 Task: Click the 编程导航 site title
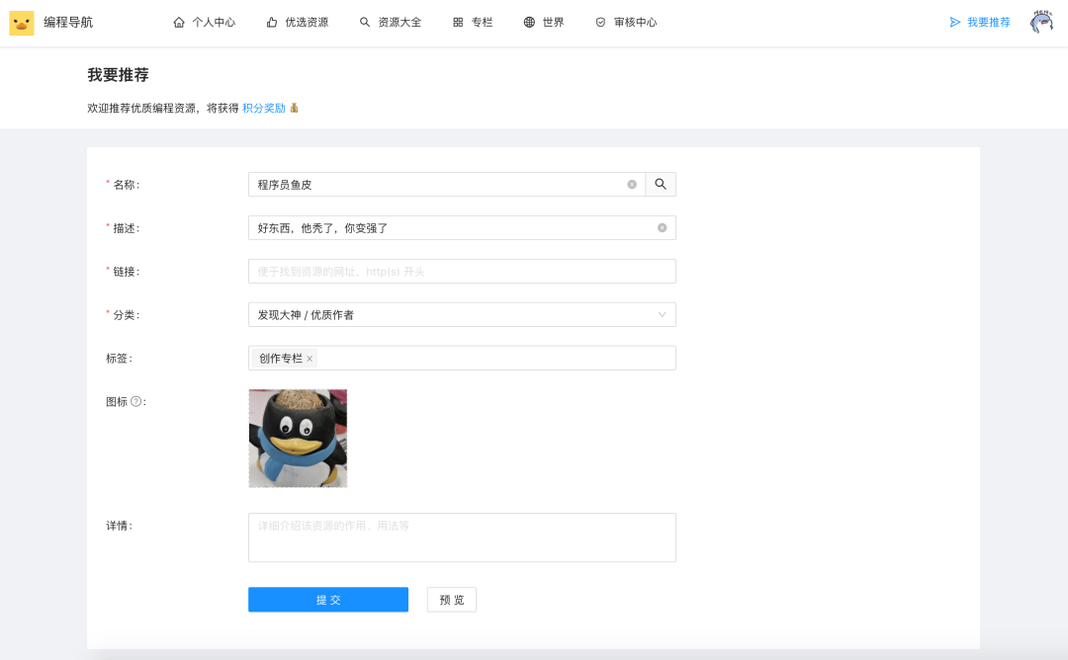click(68, 23)
